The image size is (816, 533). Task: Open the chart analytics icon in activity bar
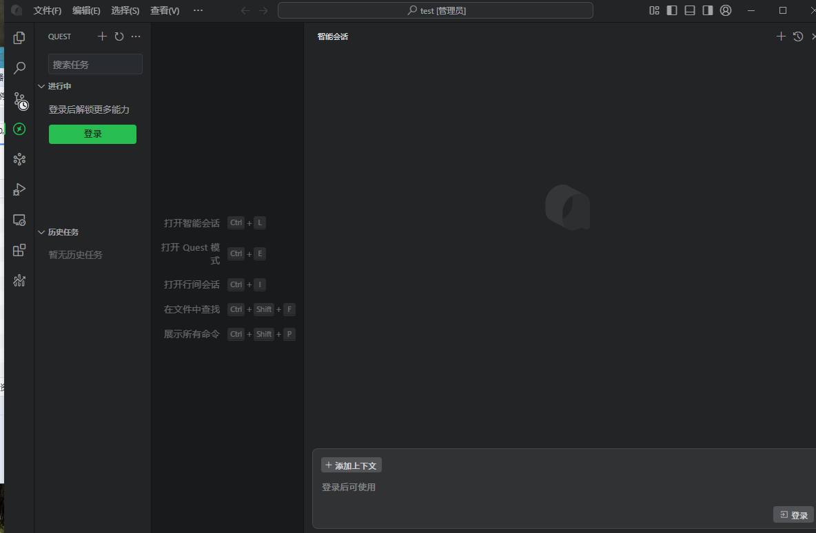[19, 281]
